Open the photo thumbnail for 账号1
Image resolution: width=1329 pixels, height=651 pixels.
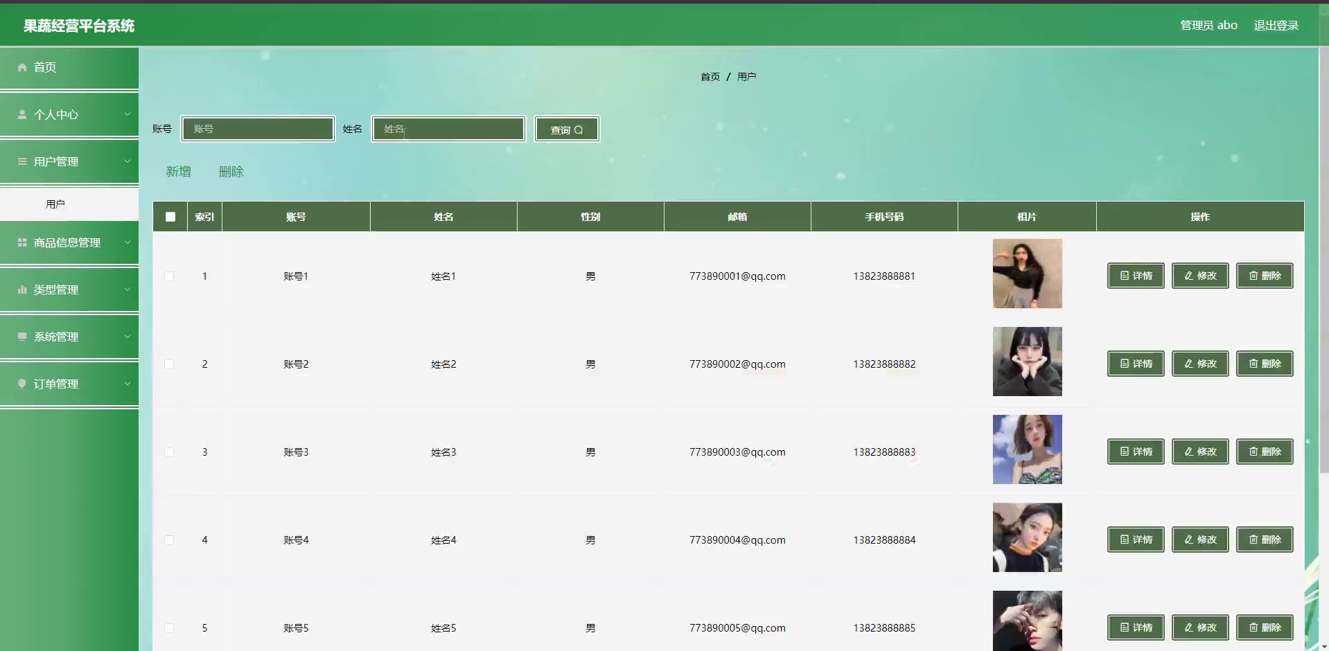pyautogui.click(x=1027, y=274)
